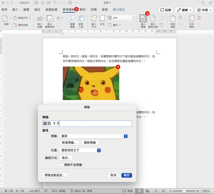The width and height of the screenshot is (214, 194).
Task: Click 更新目錄 update table button
Action: click(x=21, y=25)
